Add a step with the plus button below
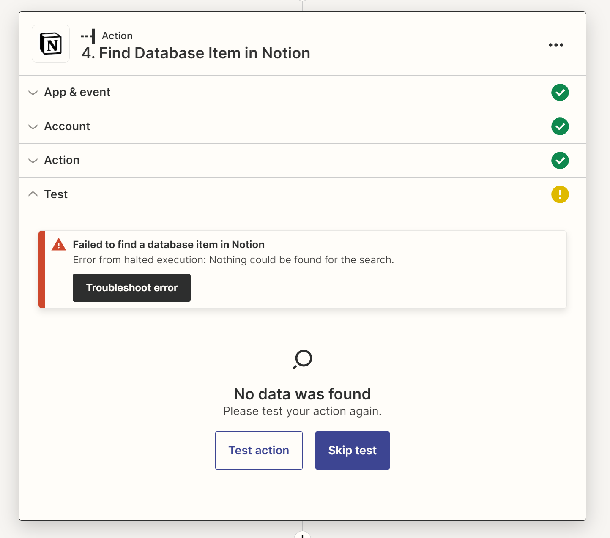 tap(302, 535)
